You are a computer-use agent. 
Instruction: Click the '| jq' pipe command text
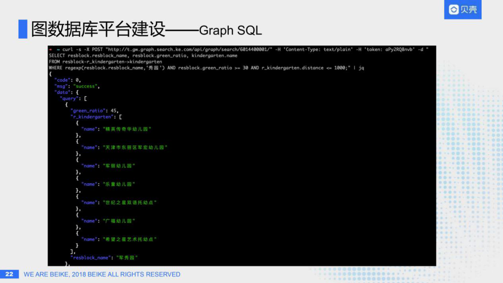(x=359, y=67)
